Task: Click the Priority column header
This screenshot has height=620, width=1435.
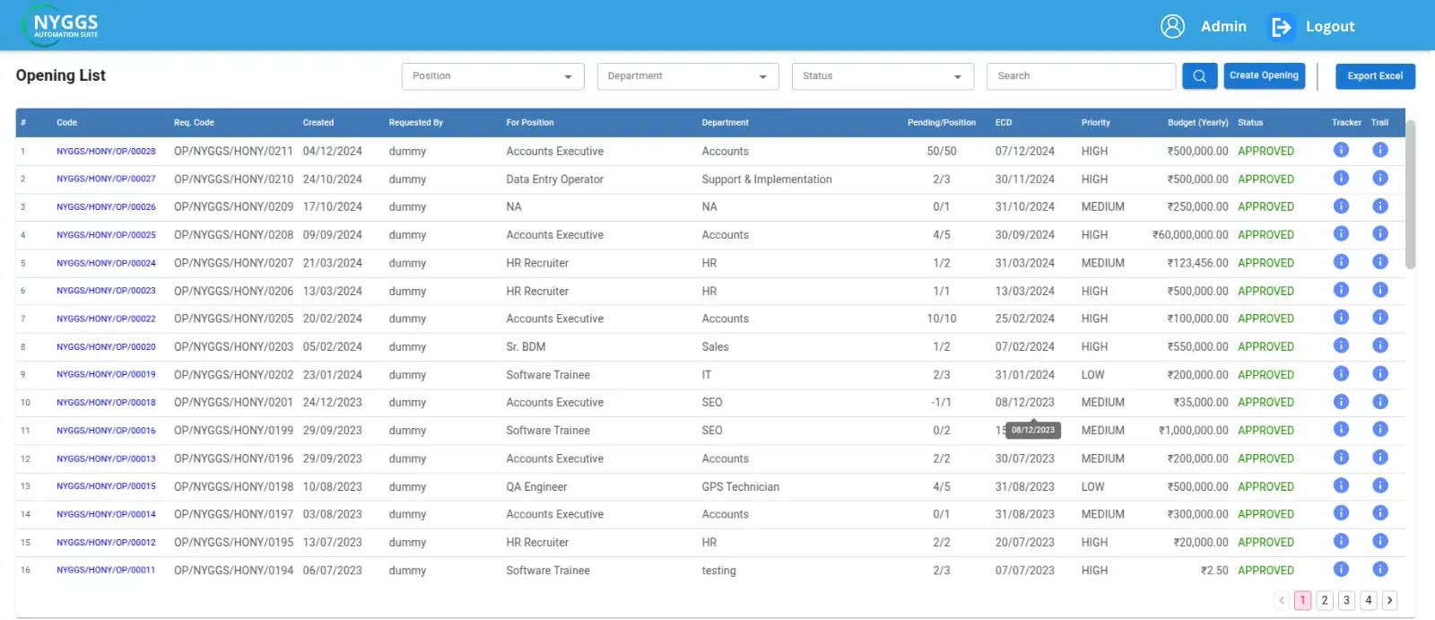Action: pos(1095,123)
